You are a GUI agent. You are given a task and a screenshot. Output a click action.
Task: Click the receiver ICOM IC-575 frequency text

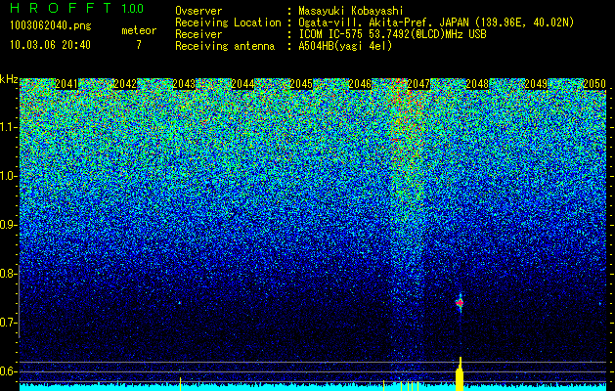pyautogui.click(x=392, y=34)
